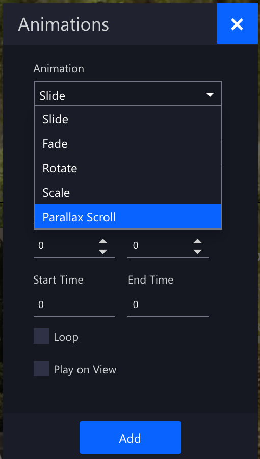
Task: Click the Animation dropdown arrow icon
Action: coord(210,95)
